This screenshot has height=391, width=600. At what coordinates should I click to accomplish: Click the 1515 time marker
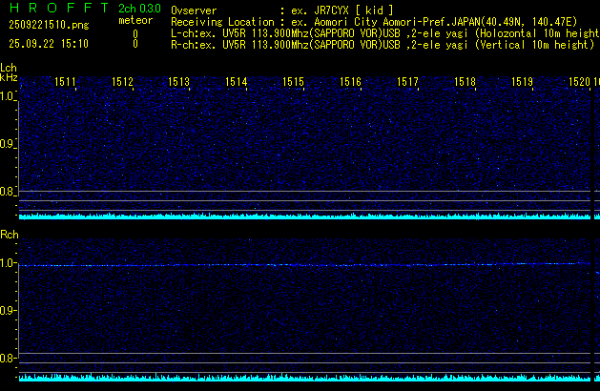(x=293, y=83)
